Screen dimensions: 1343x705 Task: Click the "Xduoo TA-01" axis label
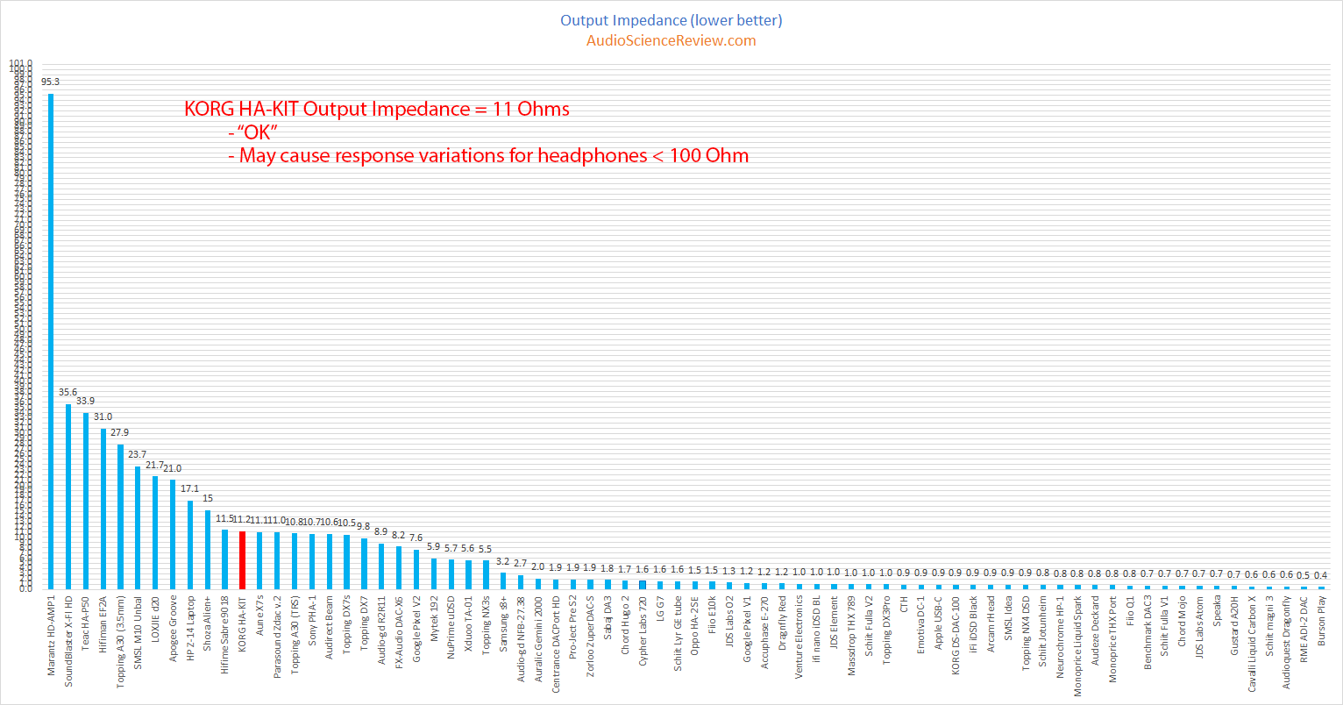tap(469, 624)
